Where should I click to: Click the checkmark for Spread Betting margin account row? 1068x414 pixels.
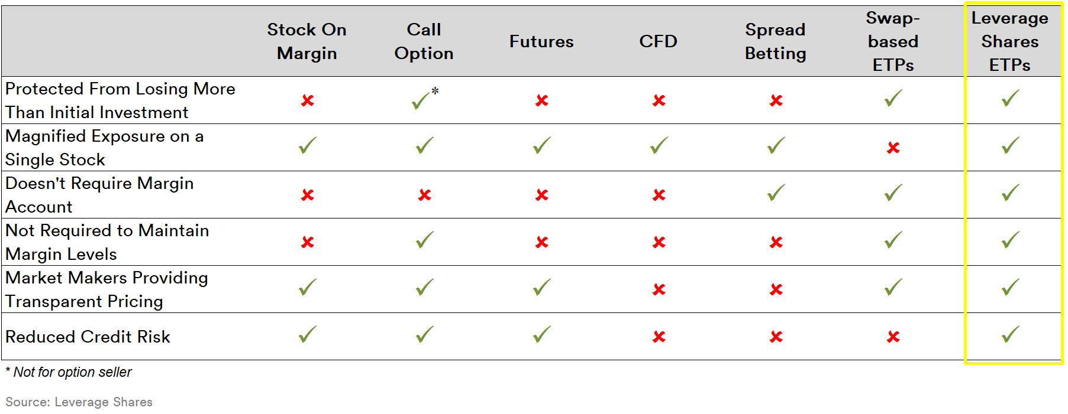click(x=776, y=193)
